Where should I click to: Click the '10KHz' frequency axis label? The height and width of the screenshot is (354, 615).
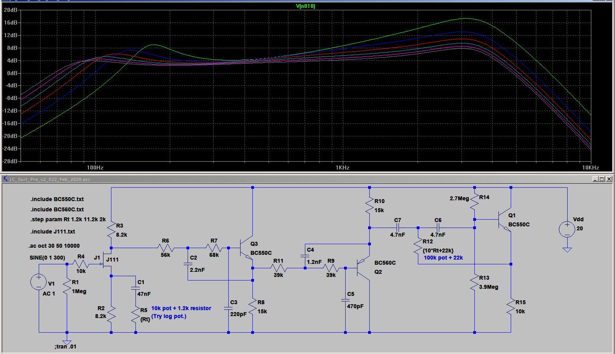[x=591, y=168]
